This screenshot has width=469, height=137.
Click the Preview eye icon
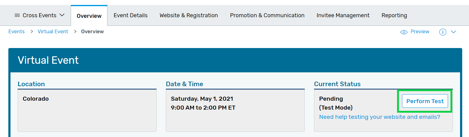click(404, 32)
